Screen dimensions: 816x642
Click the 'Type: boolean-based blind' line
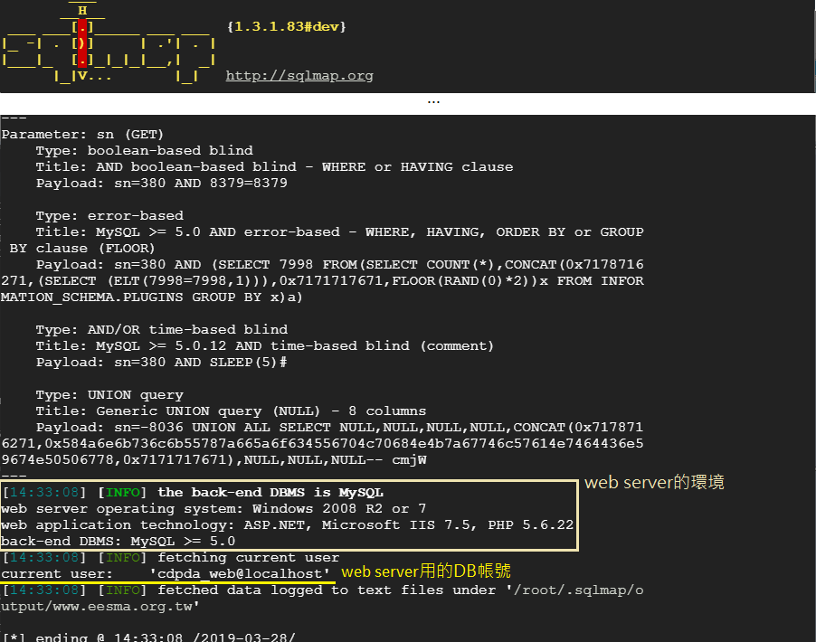[x=144, y=150]
